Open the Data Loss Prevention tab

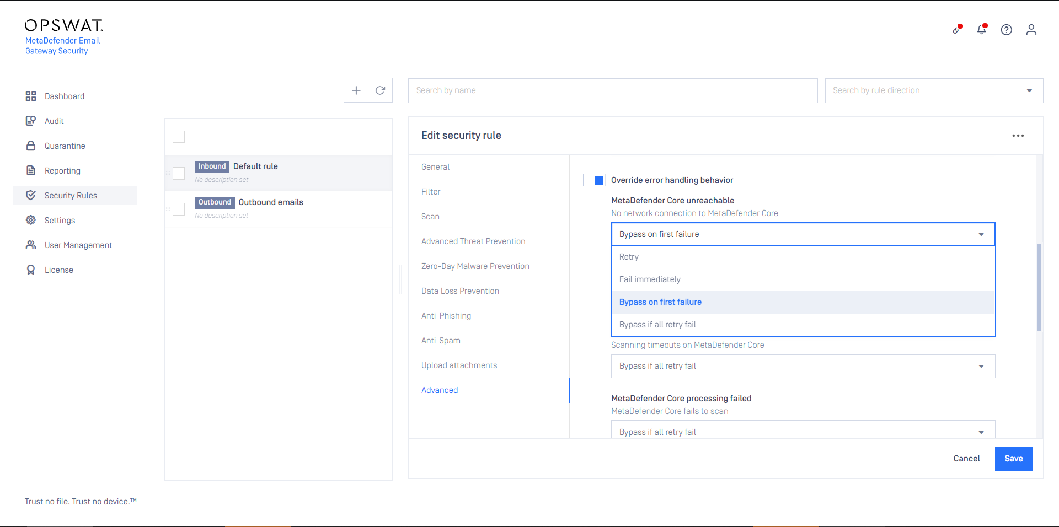point(460,291)
